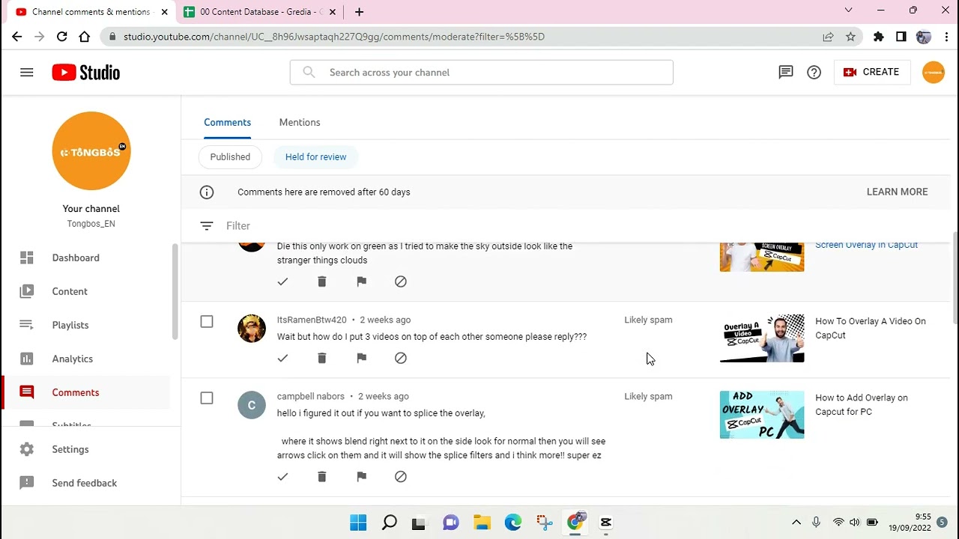The image size is (959, 539).
Task: Bookmark this page with the star icon
Action: tap(850, 37)
